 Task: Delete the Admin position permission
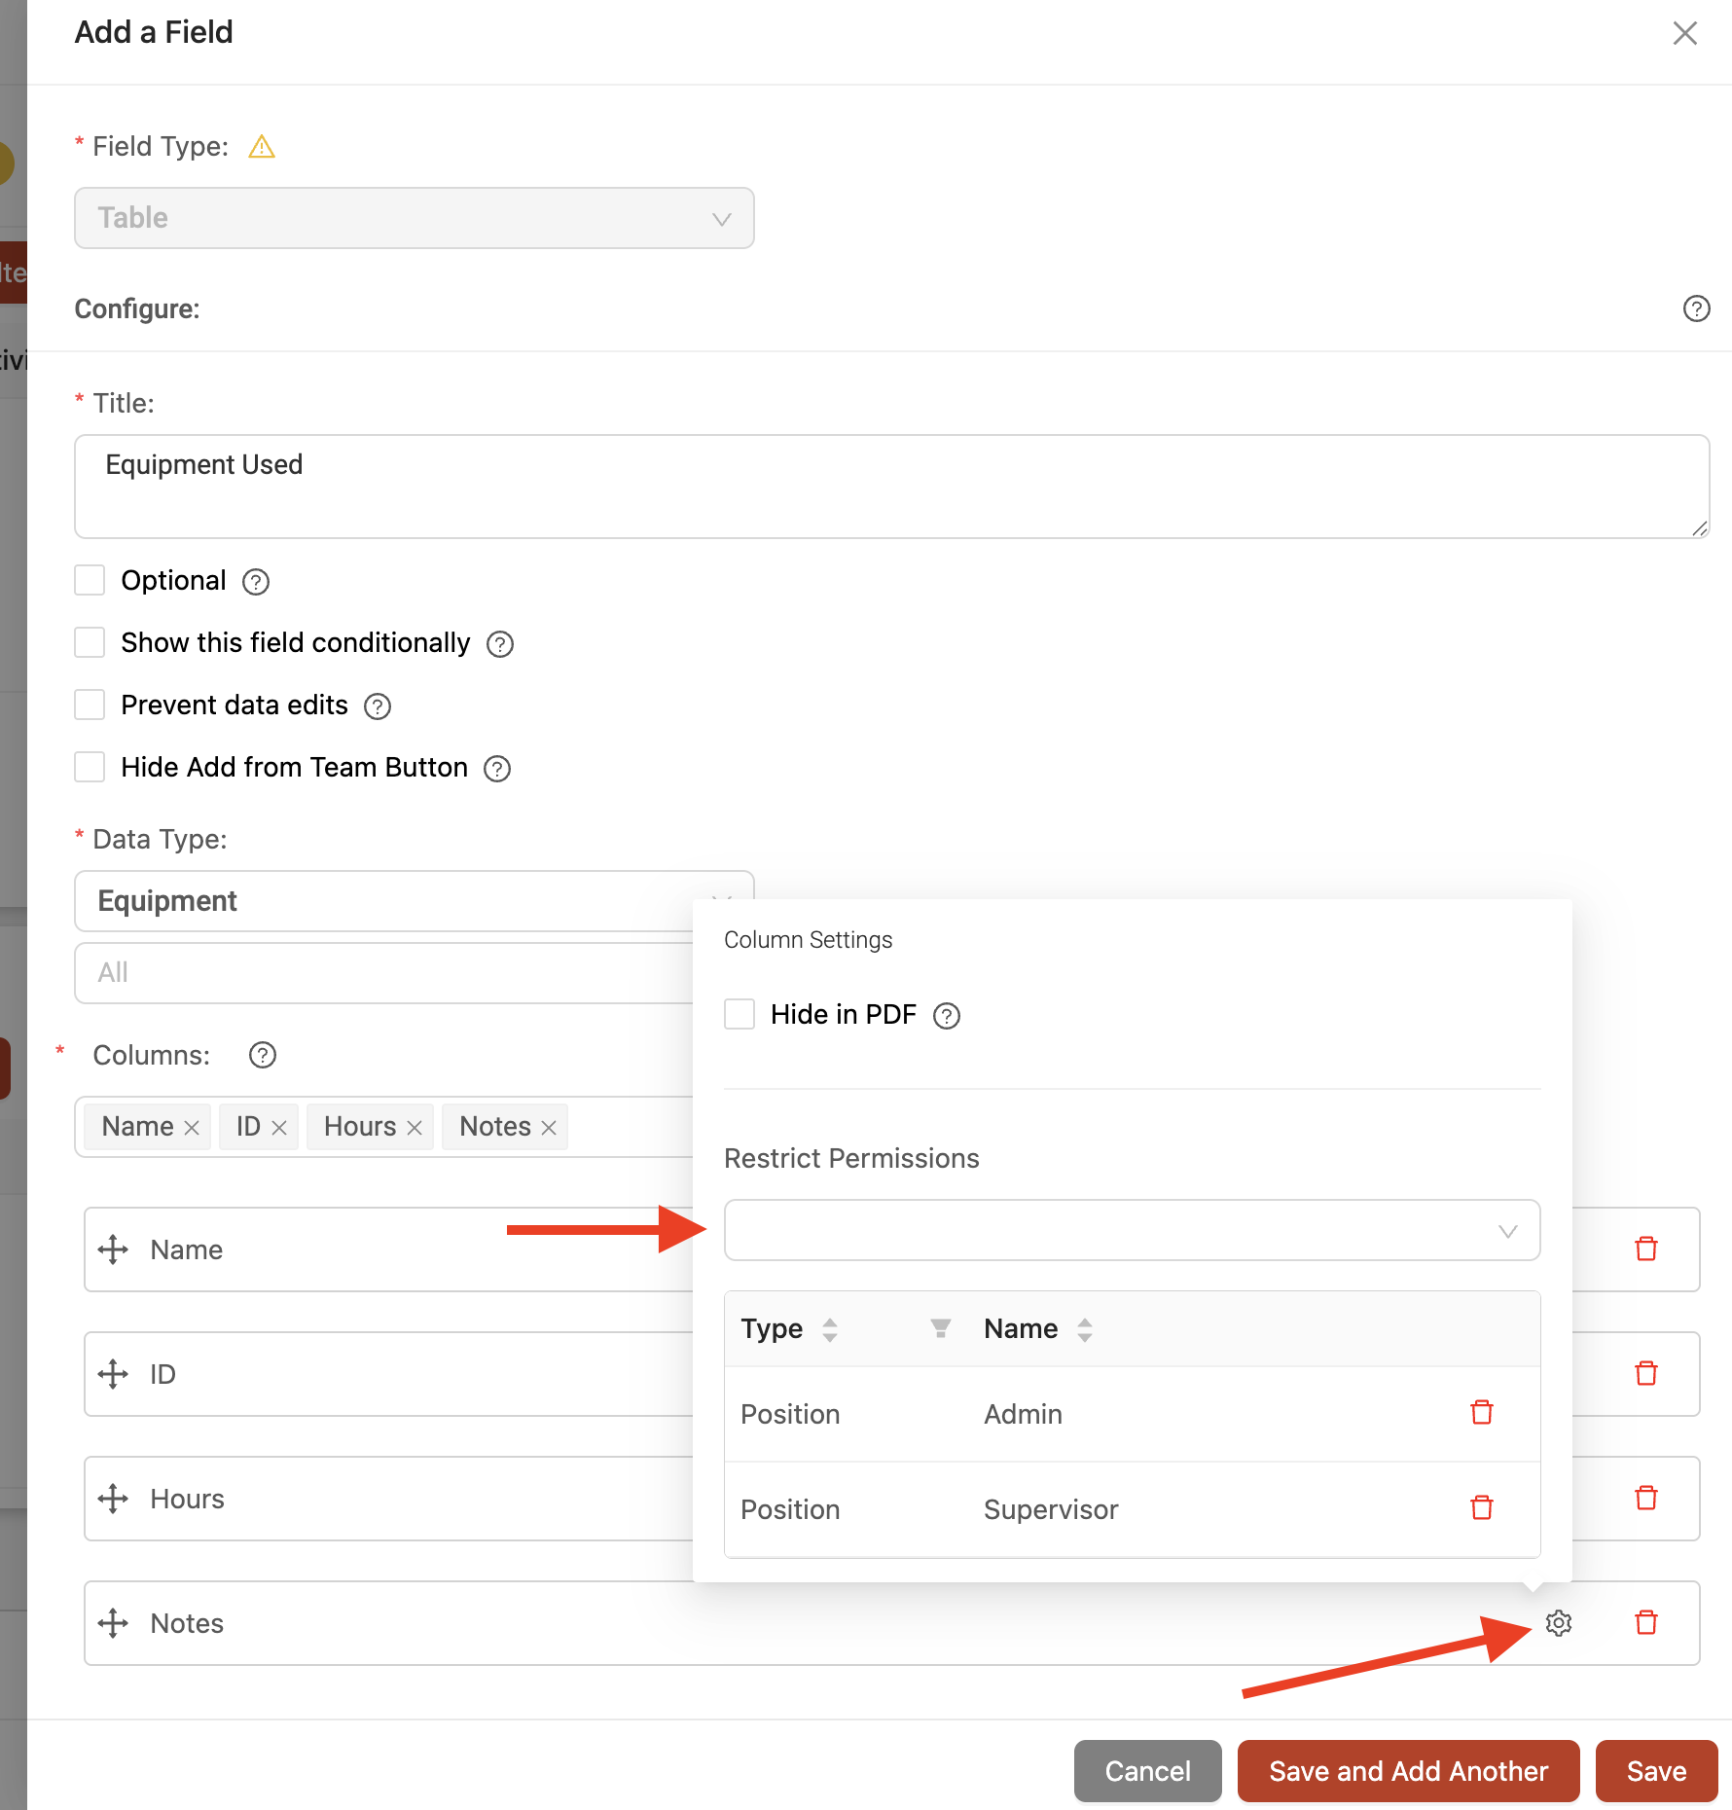click(x=1481, y=1412)
